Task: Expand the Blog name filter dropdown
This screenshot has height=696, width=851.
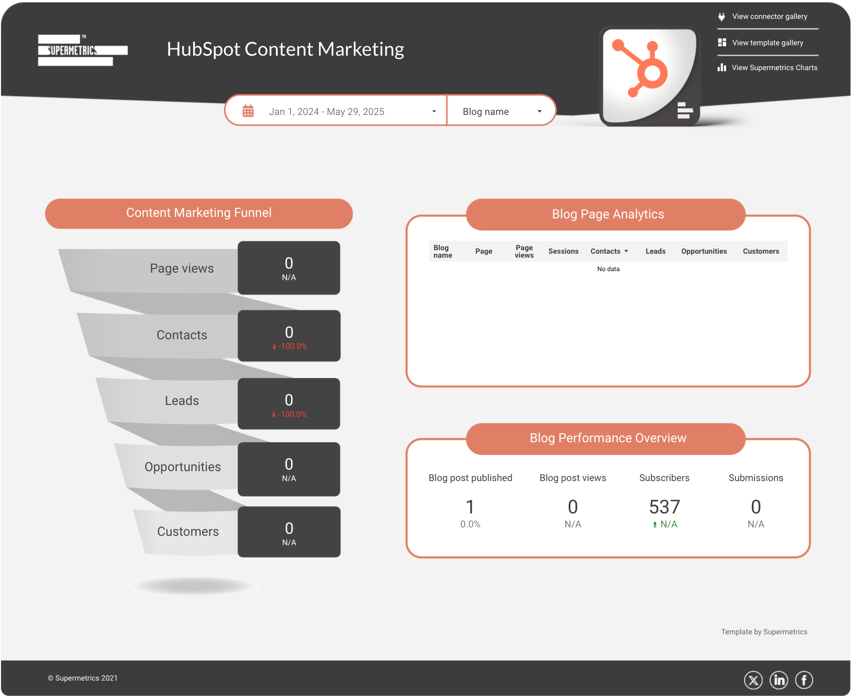Action: 539,111
